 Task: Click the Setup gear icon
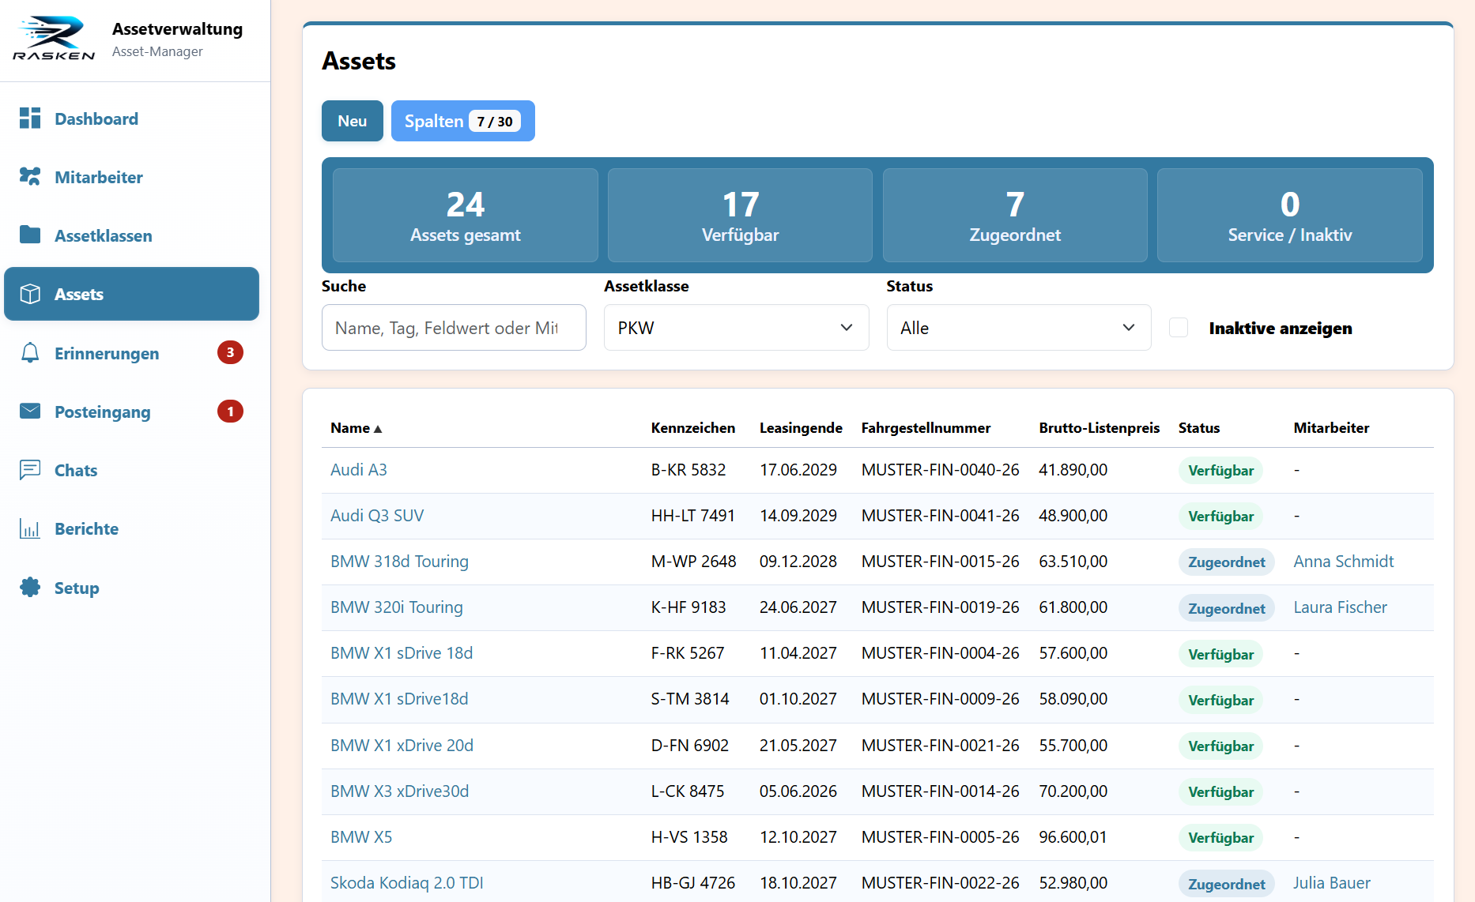click(x=30, y=588)
